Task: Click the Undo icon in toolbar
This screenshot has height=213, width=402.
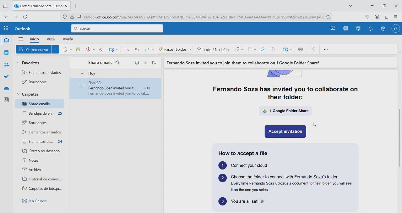Action: click(313, 49)
